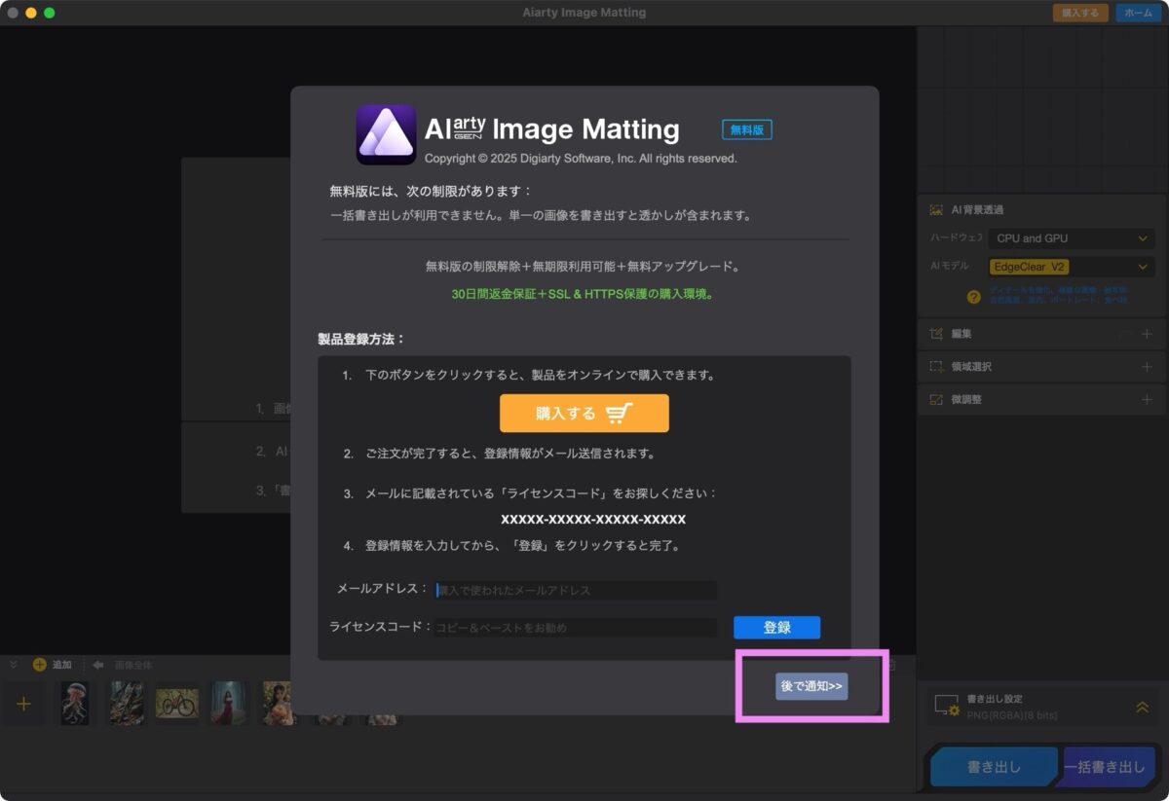Click the 一括書き出し batch export button
The width and height of the screenshot is (1169, 801).
1109,767
